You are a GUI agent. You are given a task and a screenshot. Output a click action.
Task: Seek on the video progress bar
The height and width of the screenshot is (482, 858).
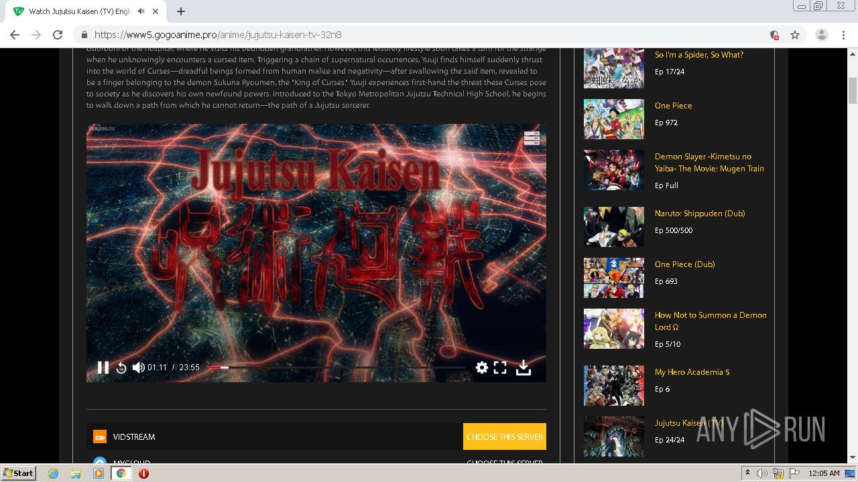(x=335, y=368)
